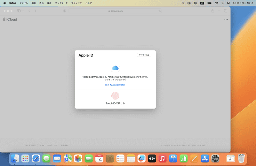The width and height of the screenshot is (256, 166).
Task: Click the Japanese input source あ icon
Action: click(x=202, y=3)
